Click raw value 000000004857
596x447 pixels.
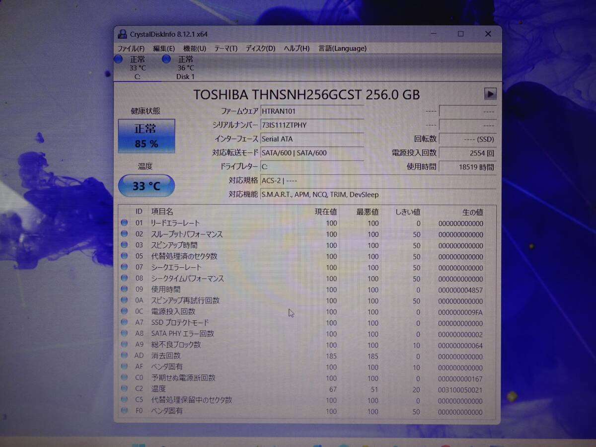click(x=460, y=290)
